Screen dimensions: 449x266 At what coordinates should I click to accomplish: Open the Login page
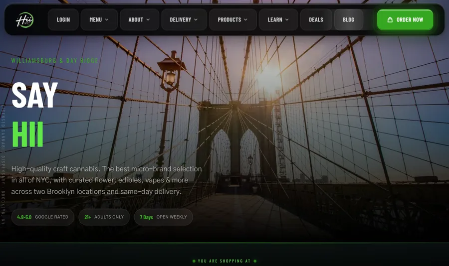63,20
